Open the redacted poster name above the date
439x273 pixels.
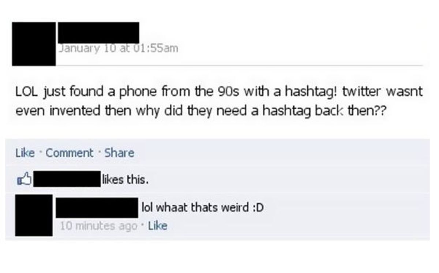pyautogui.click(x=99, y=33)
